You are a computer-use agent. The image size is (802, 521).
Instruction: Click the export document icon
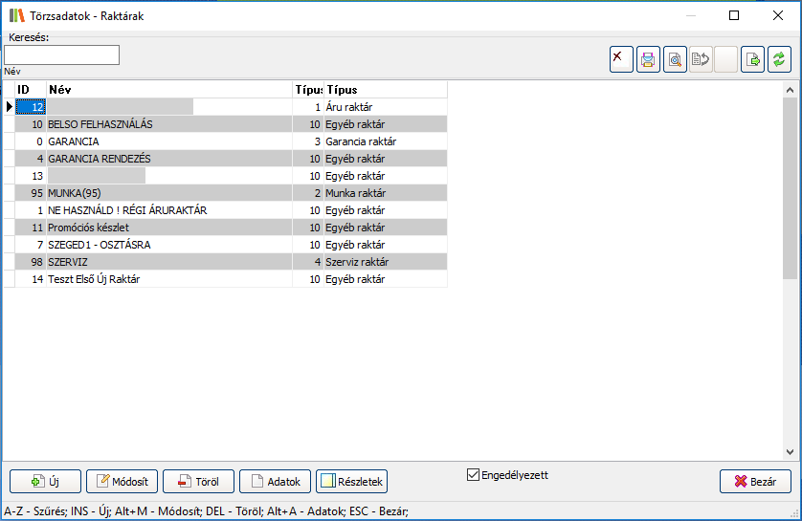pyautogui.click(x=753, y=59)
